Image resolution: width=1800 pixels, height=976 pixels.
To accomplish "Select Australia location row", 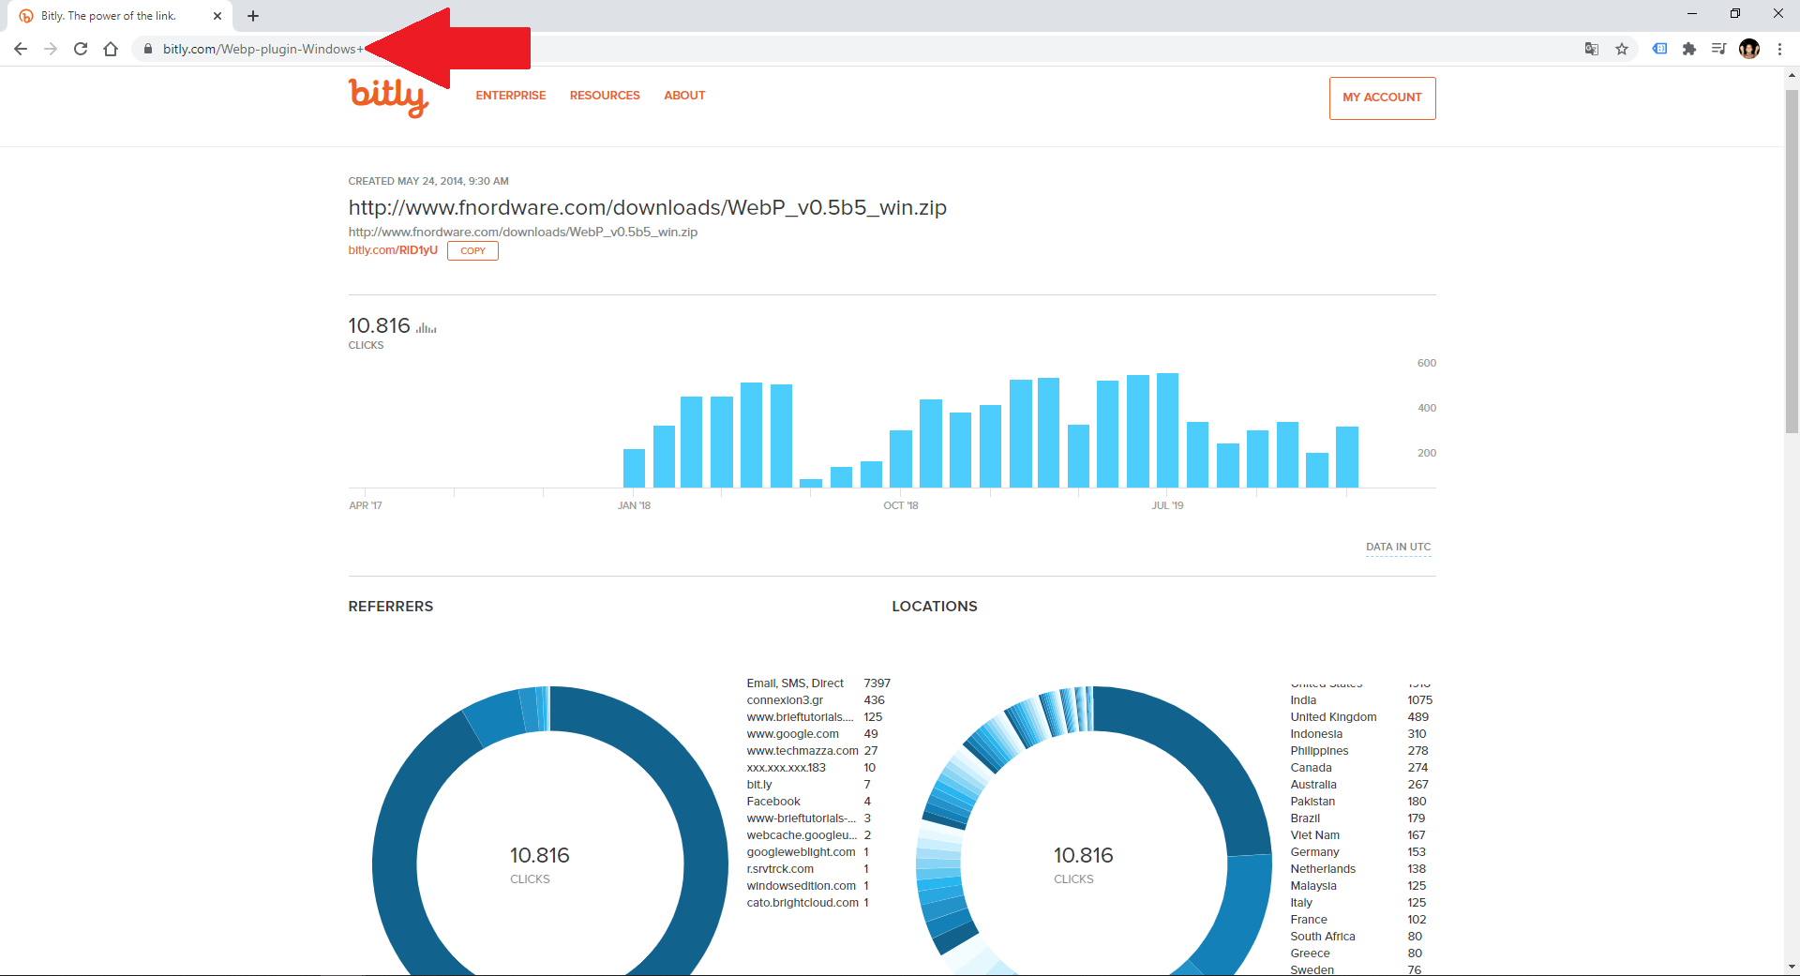I will tap(1359, 785).
